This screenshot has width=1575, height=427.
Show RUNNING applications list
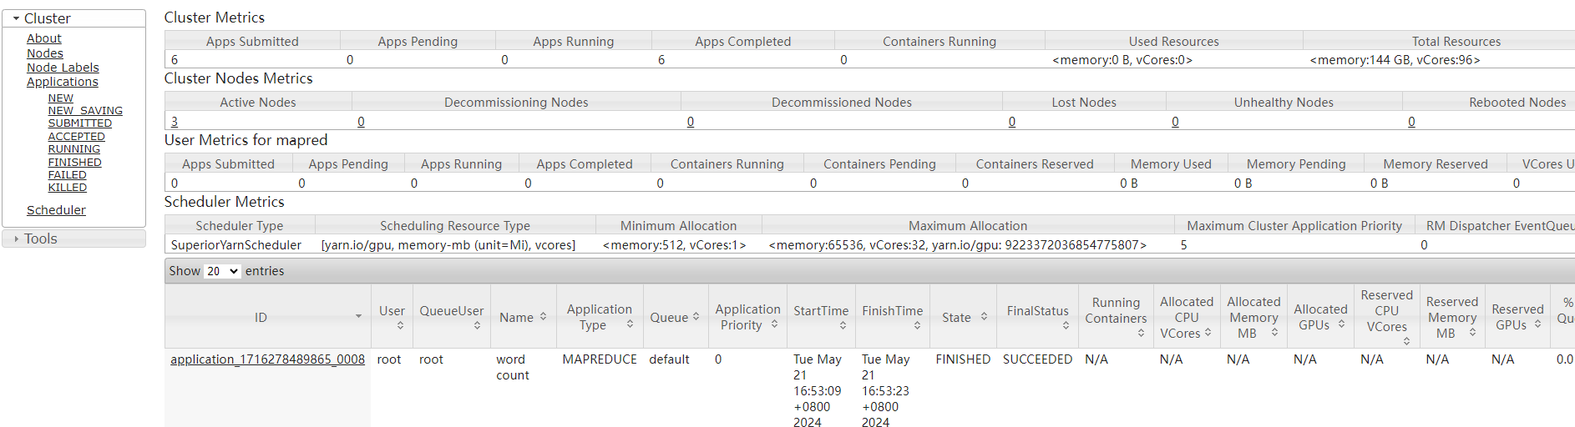point(73,149)
